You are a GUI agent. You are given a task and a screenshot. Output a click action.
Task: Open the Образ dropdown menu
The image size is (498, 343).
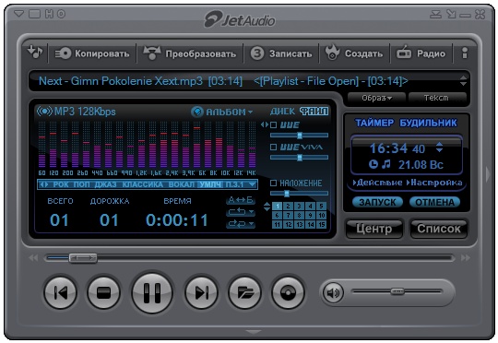tap(376, 98)
